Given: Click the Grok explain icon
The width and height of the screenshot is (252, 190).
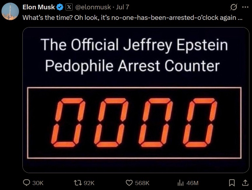Looking at the screenshot, I should 233,7.
